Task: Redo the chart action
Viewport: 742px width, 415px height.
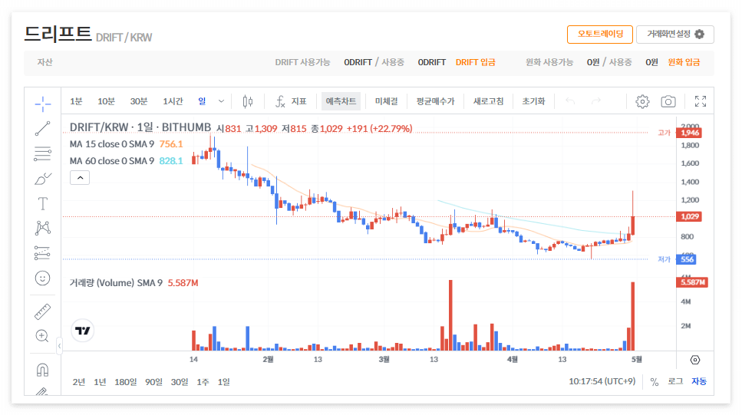Action: (x=596, y=100)
